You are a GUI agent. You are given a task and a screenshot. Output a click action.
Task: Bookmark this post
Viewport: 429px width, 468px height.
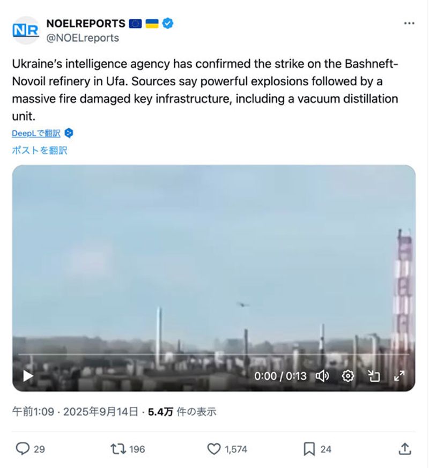point(309,449)
